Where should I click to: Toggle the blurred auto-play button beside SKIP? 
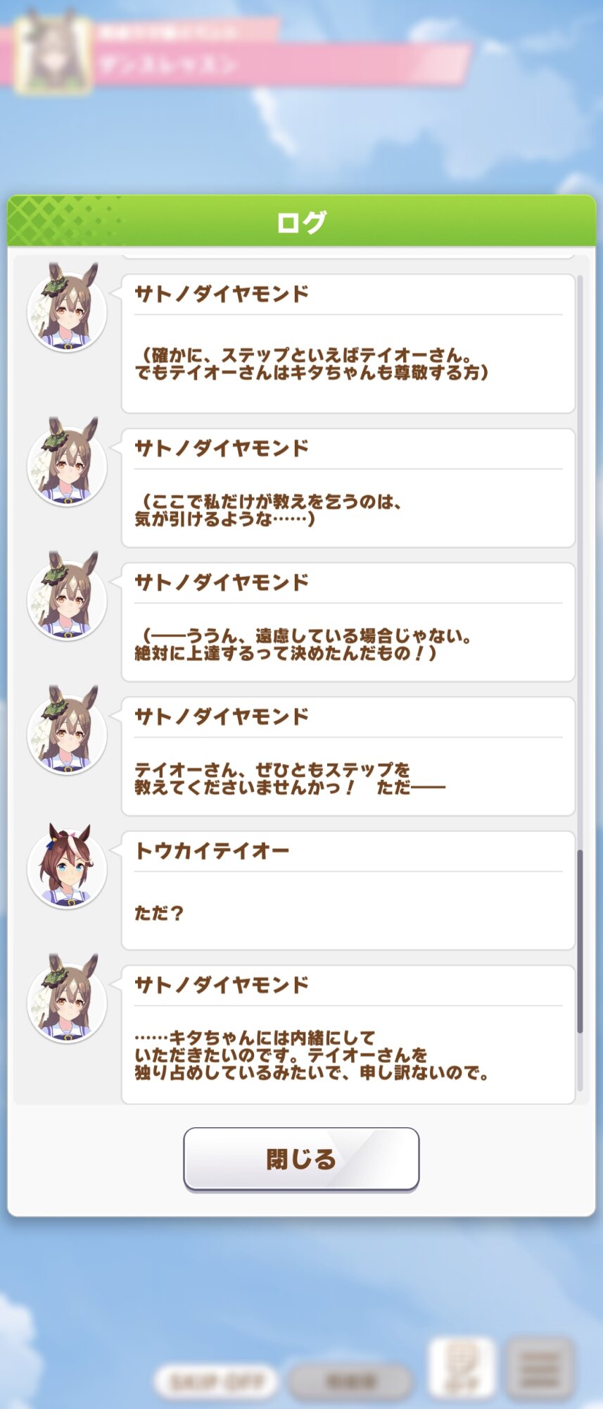(350, 1382)
